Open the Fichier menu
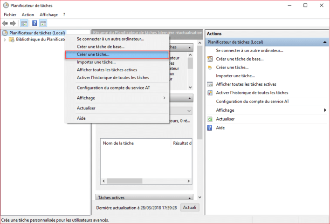Image resolution: width=330 pixels, height=224 pixels. 10,14
